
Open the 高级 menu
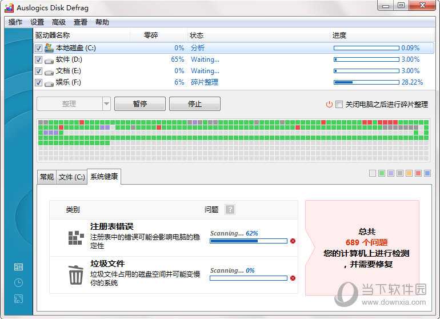pos(59,22)
